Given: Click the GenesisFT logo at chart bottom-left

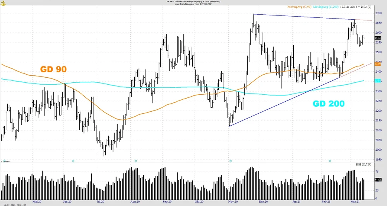Looking at the screenshot, I should click(6, 161).
